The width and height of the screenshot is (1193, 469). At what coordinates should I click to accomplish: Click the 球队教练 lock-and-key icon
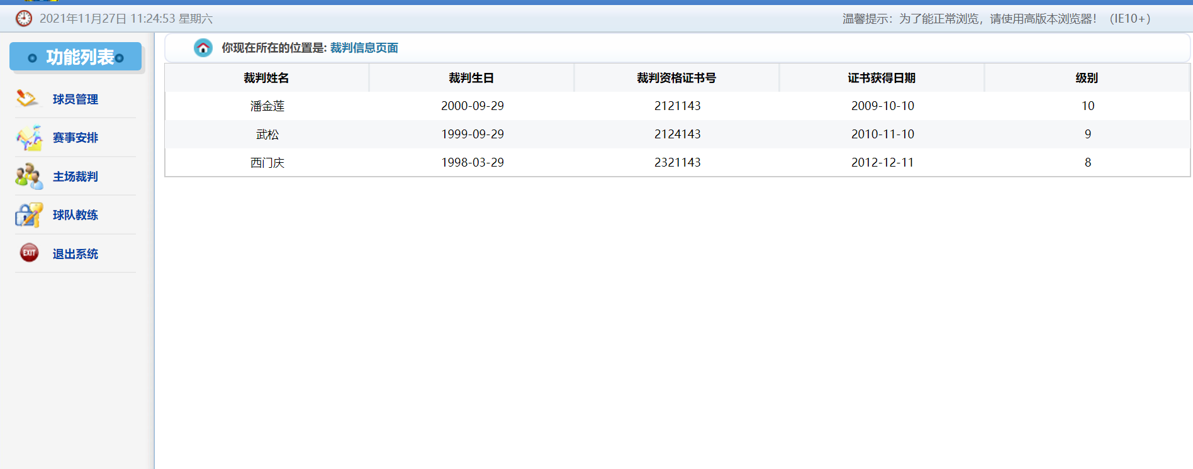click(x=29, y=215)
